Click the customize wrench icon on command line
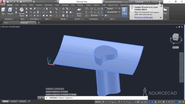185x104 pixels. pos(43,98)
